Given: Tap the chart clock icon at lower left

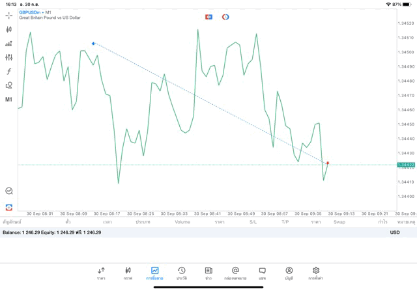Looking at the screenshot, I should 9,191.
